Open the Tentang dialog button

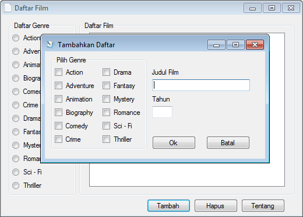click(263, 206)
